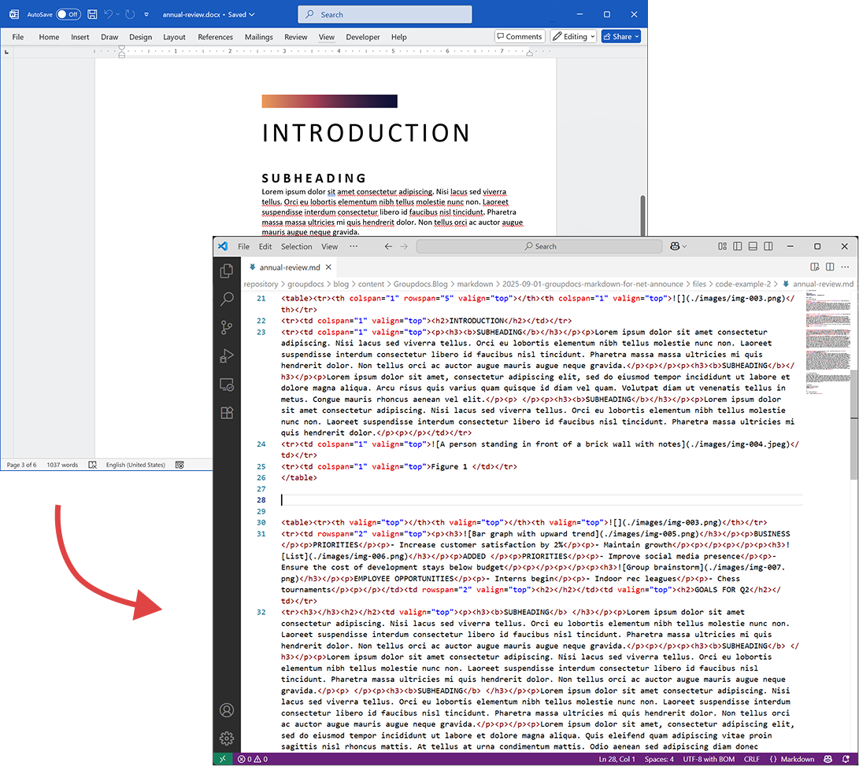Toggle the Panel visibility in VS Code
859x766 pixels.
(753, 246)
